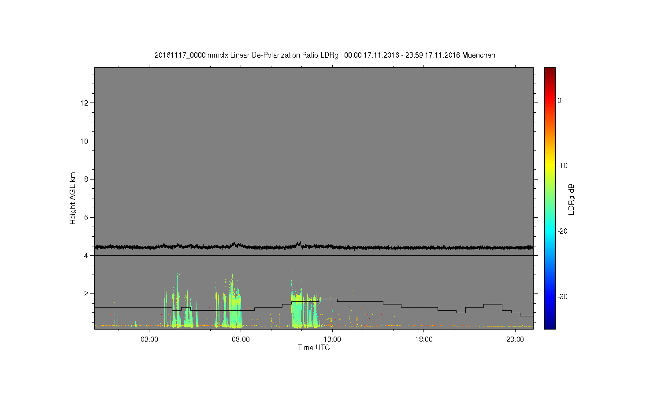The height and width of the screenshot is (396, 661).
Task: Click the 03:00 time tick label
Action: coord(149,340)
